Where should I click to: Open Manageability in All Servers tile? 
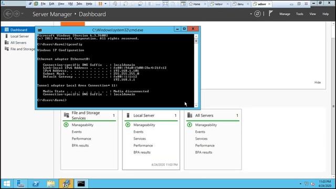click(206, 125)
